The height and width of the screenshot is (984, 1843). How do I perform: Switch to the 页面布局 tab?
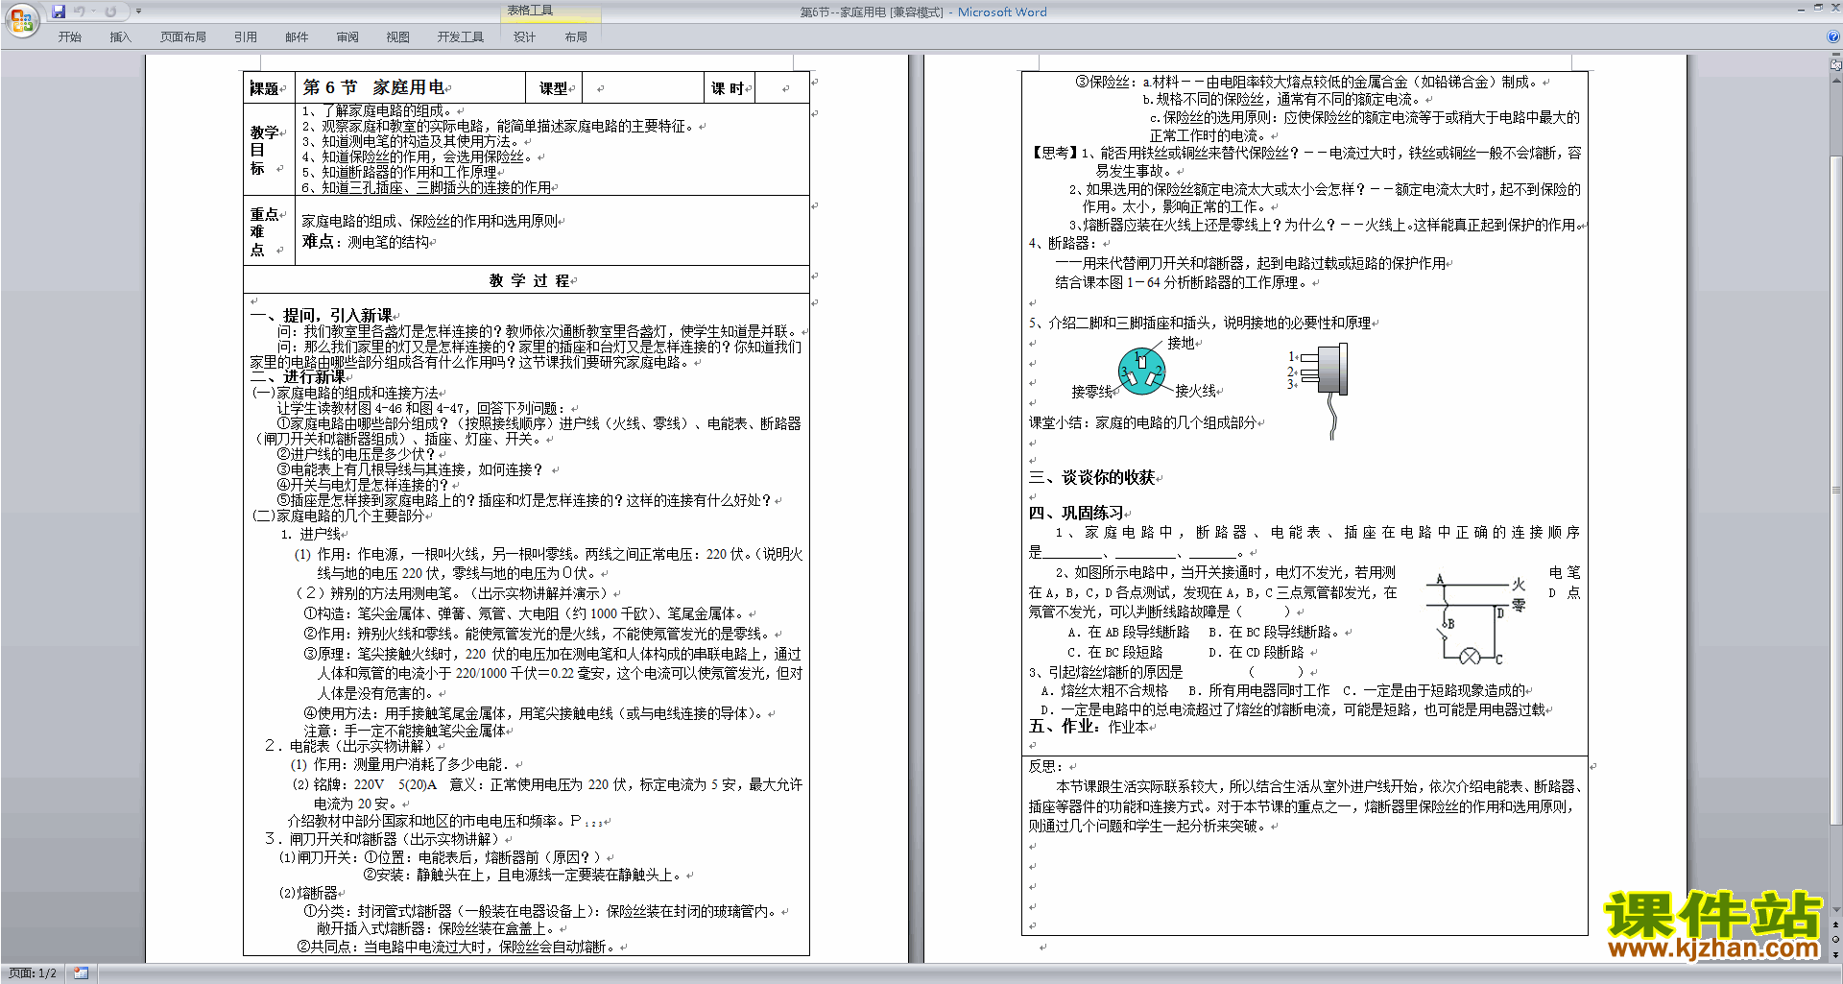pos(183,37)
